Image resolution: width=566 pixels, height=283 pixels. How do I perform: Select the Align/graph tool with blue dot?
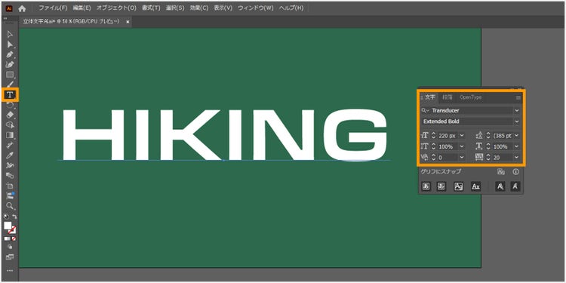click(10, 195)
